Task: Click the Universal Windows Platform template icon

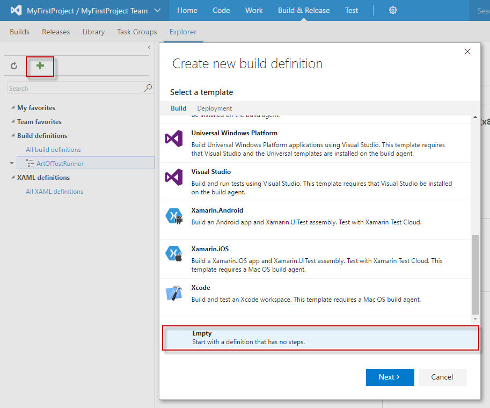Action: coord(174,138)
